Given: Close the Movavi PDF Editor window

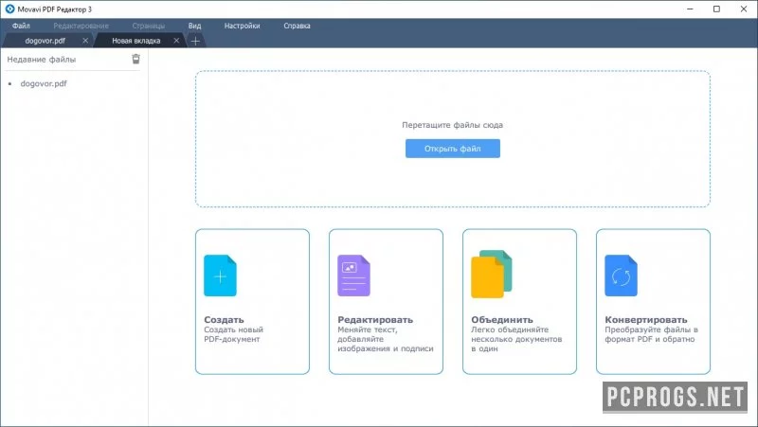Looking at the screenshot, I should (744, 9).
